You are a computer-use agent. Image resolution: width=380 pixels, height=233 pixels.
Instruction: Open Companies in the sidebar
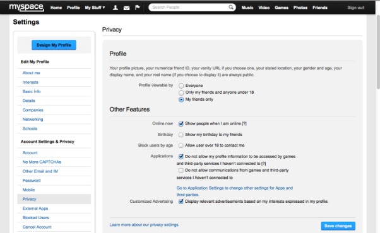pos(33,110)
